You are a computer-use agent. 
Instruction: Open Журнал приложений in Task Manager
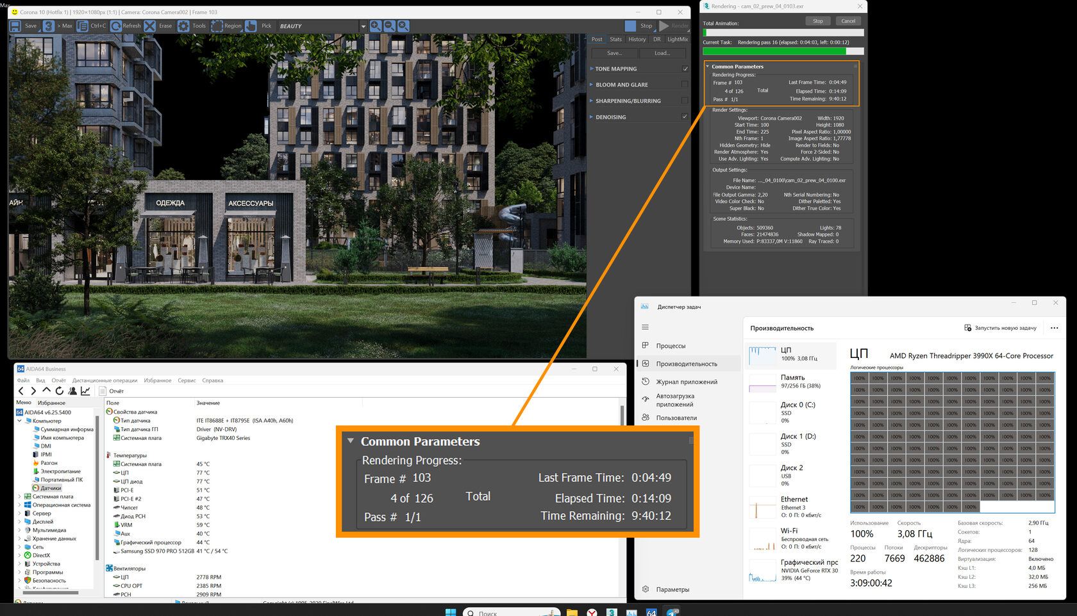click(x=689, y=382)
